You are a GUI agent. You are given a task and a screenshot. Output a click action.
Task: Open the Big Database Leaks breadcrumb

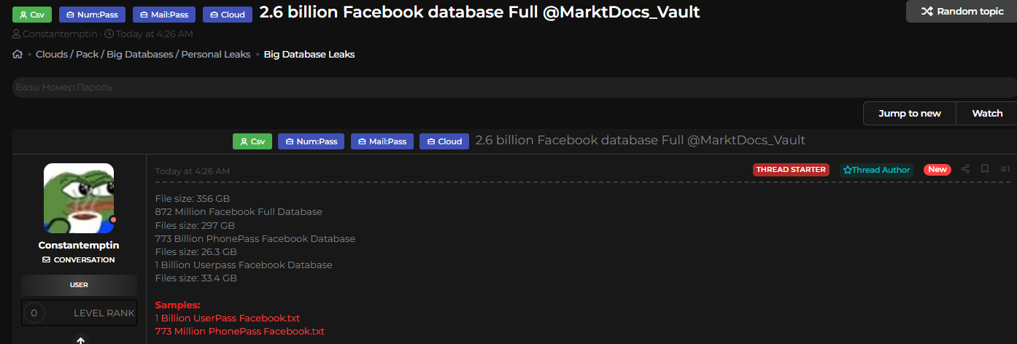tap(309, 54)
